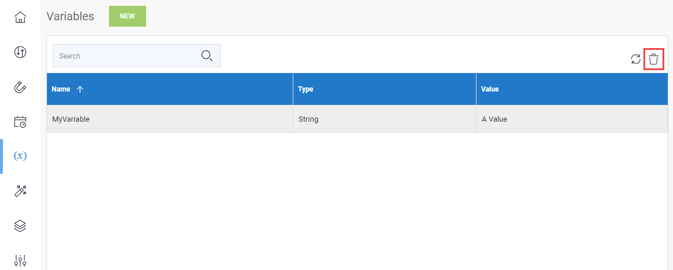The image size is (673, 270).
Task: Open the magic wand sidebar icon
Action: (20, 191)
